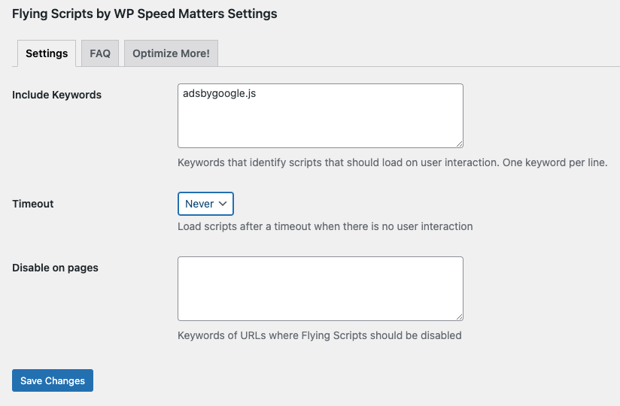The height and width of the screenshot is (406, 620).
Task: Place cursor on the adsbygoogle.js keyword text
Action: [219, 93]
